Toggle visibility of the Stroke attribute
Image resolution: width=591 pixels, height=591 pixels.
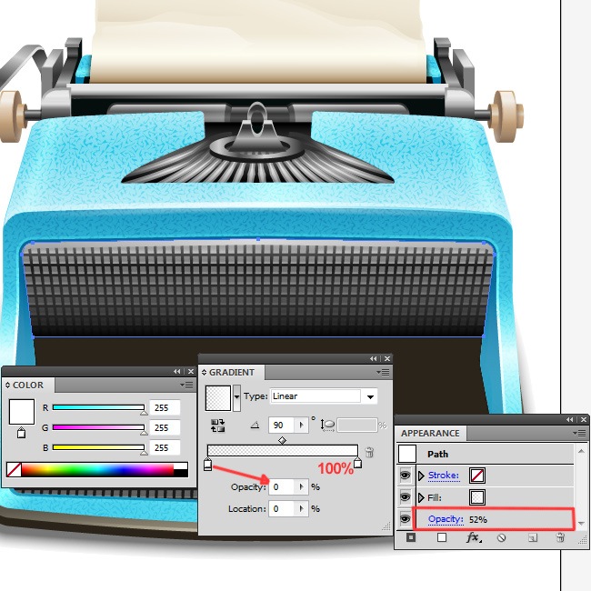(406, 476)
